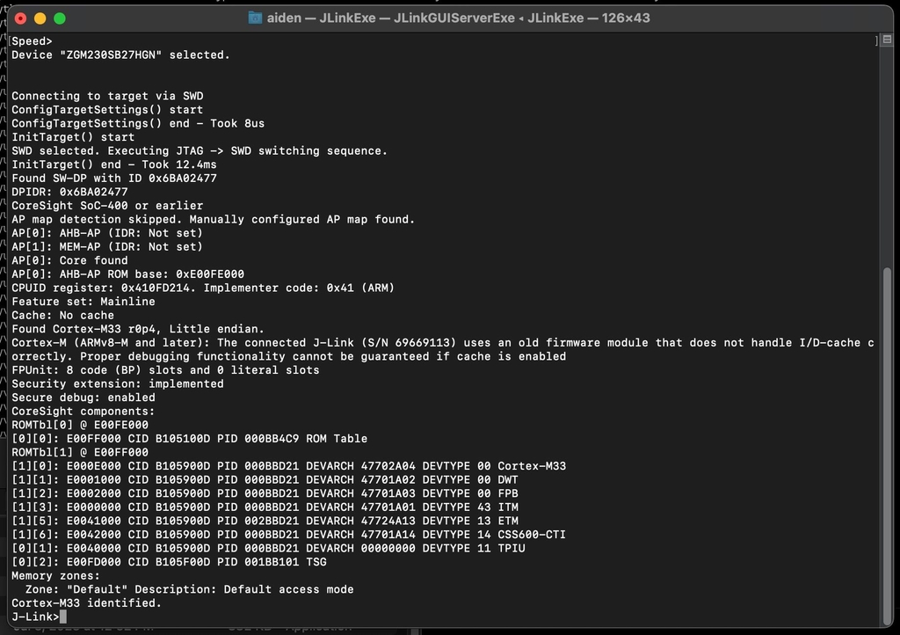
Task: Click the green zoom window button
Action: point(60,18)
